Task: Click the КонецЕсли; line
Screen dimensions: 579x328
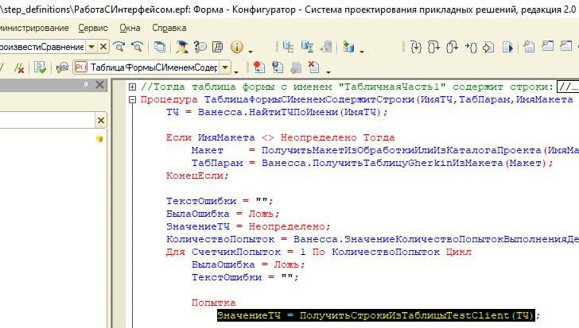Action: 197,176
